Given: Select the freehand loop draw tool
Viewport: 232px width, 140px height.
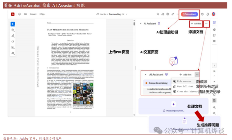Looking at the screenshot, I should pyautogui.click(x=13, y=41).
